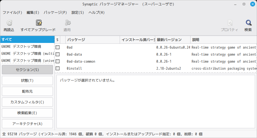Click the 再読込 reload icon
Screen dimensions: 257x138
9,23
